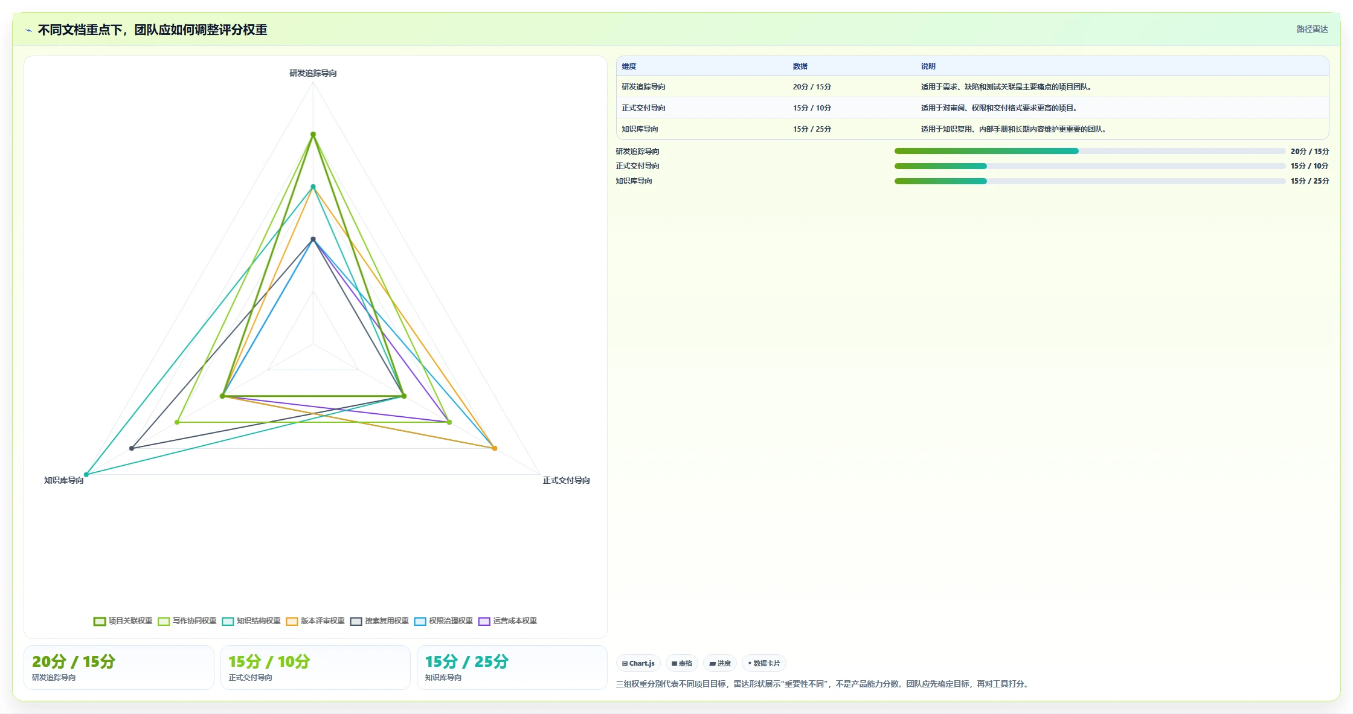Image resolution: width=1353 pixels, height=714 pixels.
Task: Click the 路径雷达 label in the header
Action: 1312,29
